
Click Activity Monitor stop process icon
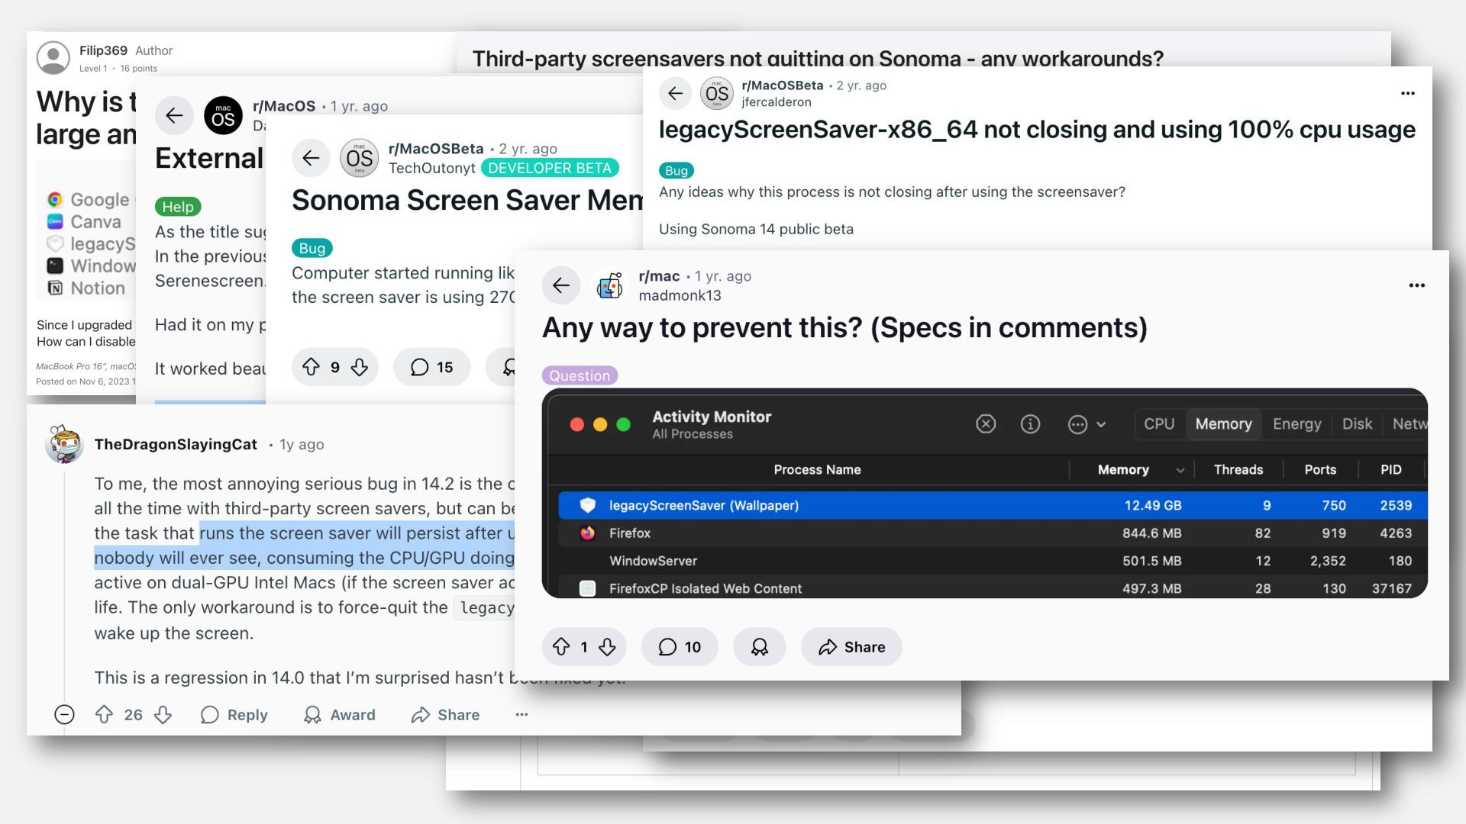click(x=986, y=424)
